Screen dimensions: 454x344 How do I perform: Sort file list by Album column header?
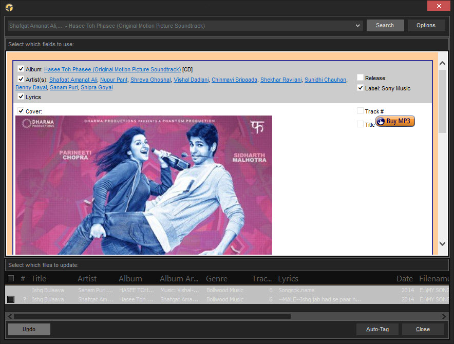click(130, 279)
